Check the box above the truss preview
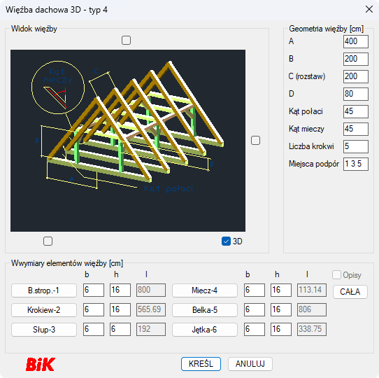The image size is (379, 378). (126, 40)
